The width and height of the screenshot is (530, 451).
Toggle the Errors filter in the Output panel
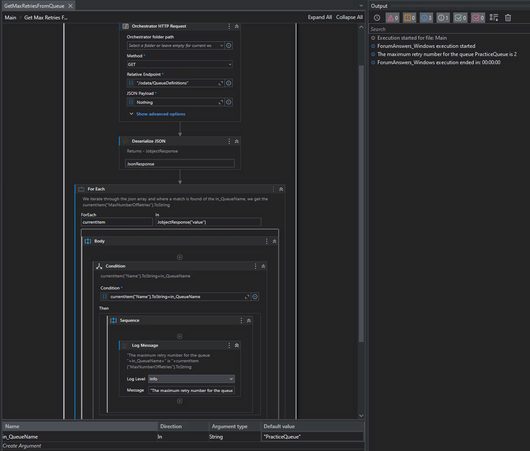coord(392,18)
